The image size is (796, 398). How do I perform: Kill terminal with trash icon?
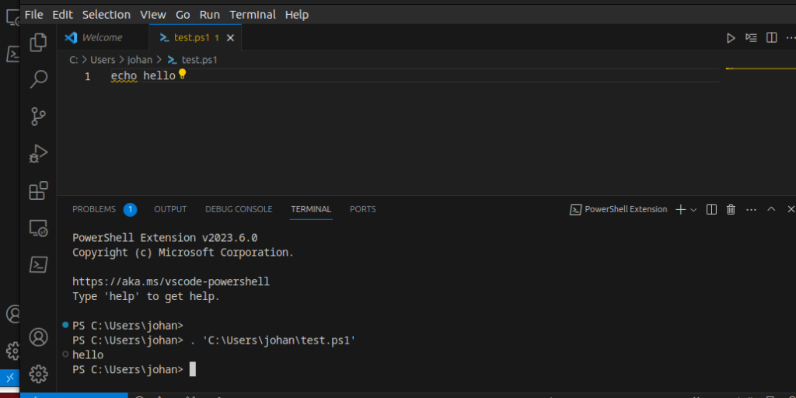[x=731, y=209]
